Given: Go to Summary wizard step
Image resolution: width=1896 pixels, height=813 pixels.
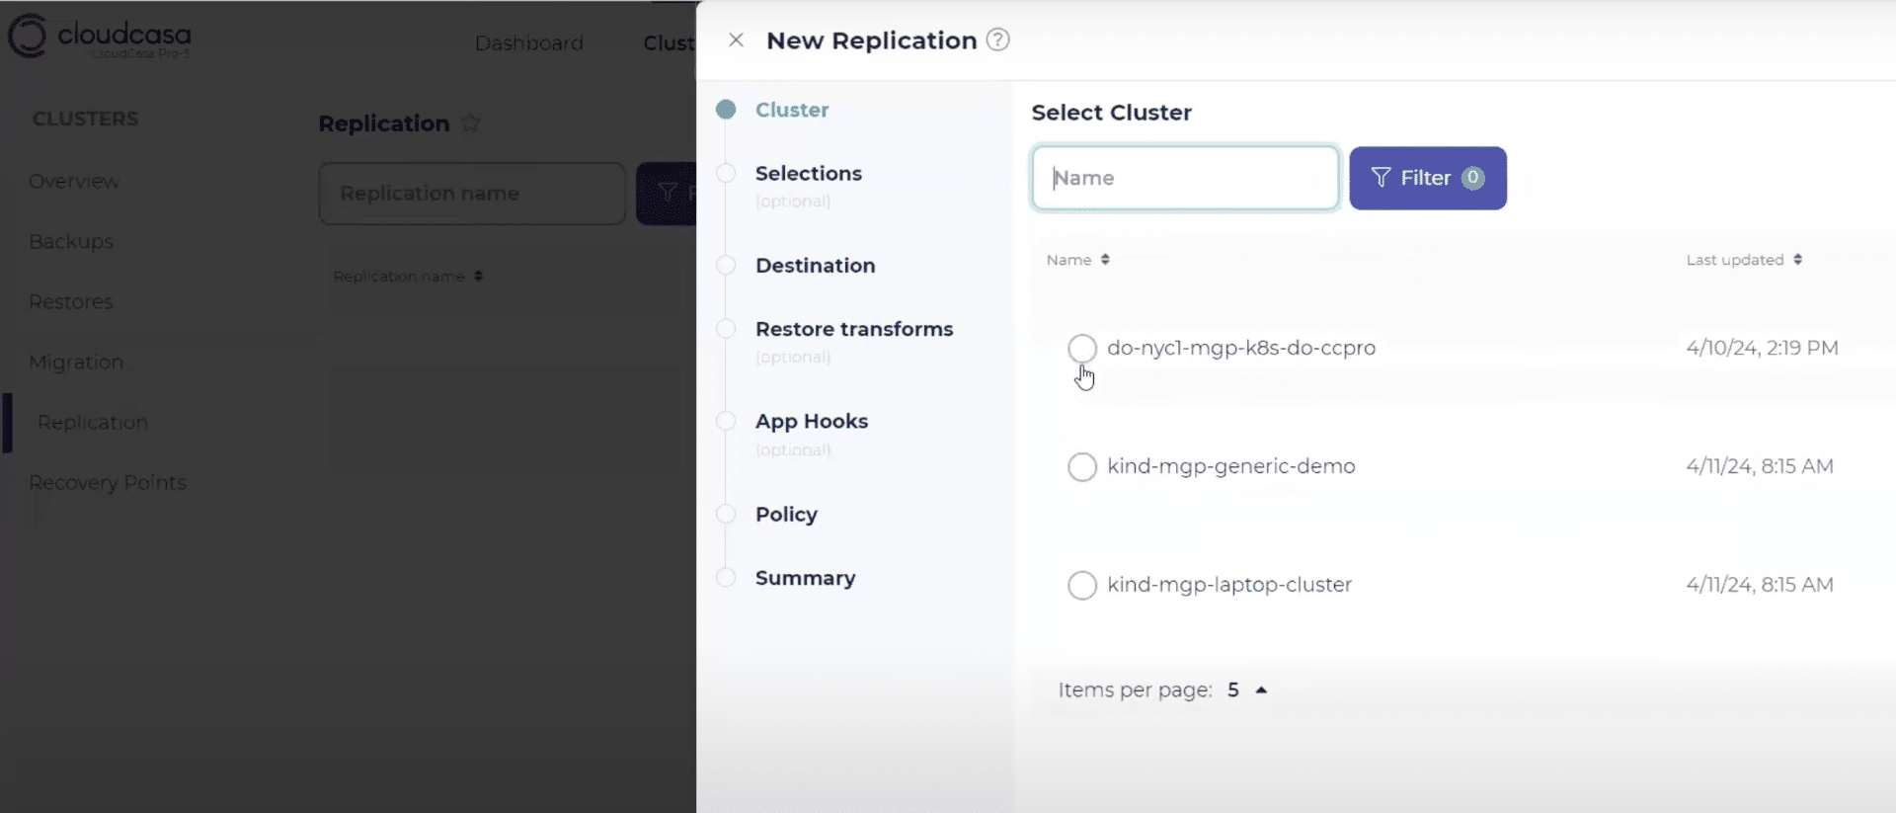Looking at the screenshot, I should coord(805,578).
